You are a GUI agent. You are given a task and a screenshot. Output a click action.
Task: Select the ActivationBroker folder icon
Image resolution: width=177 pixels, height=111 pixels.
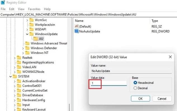[19, 81]
